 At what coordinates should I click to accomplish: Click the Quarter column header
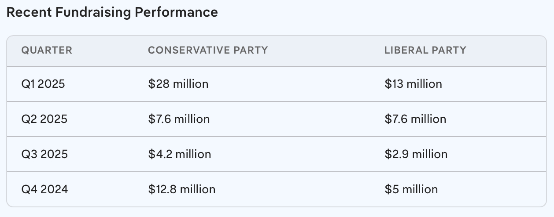pyautogui.click(x=47, y=51)
